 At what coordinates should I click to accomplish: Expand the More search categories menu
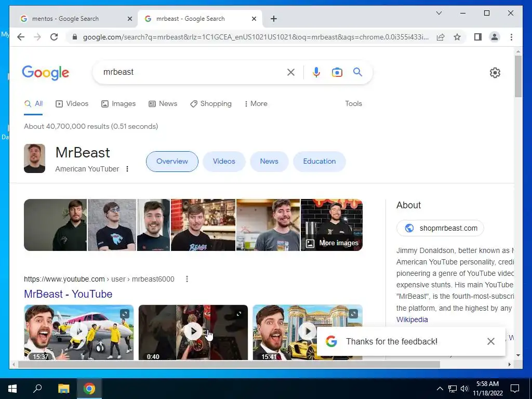pyautogui.click(x=256, y=103)
